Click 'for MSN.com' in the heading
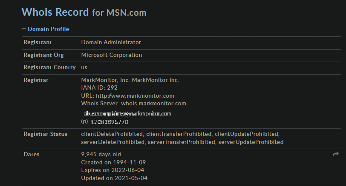 [119, 13]
